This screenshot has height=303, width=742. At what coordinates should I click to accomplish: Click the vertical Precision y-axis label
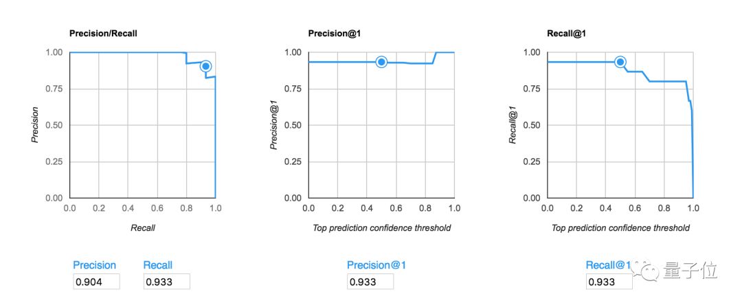tap(35, 125)
